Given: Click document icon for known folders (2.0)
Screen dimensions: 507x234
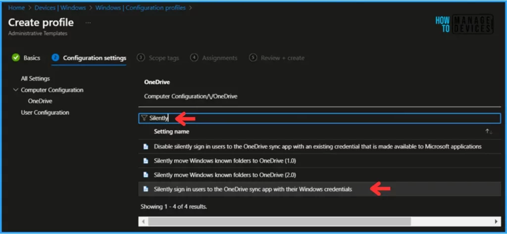Looking at the screenshot, I should coord(146,175).
